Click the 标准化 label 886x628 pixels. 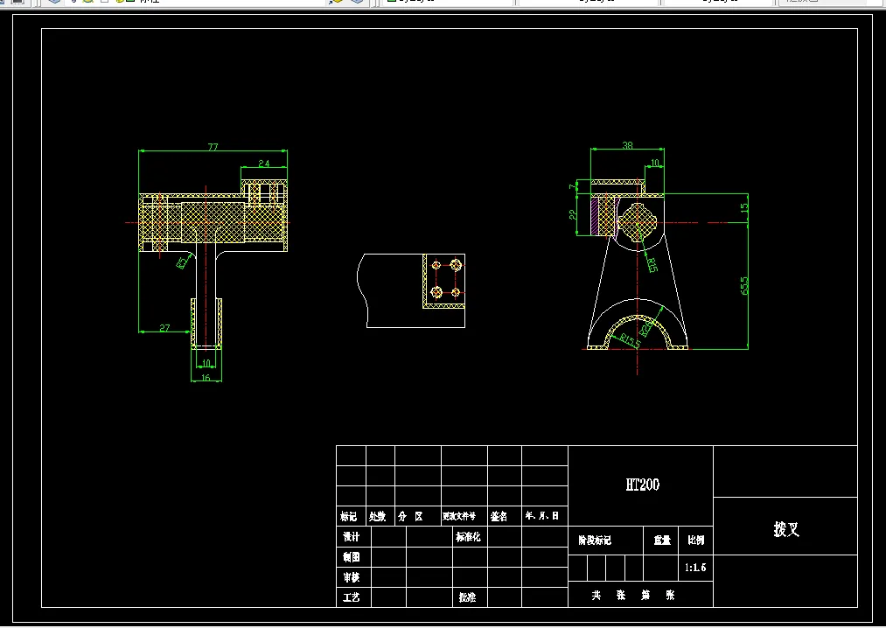pos(468,536)
